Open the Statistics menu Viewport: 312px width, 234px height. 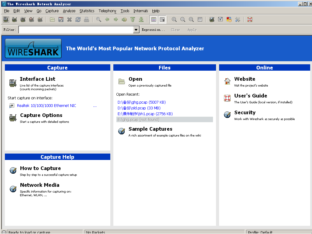click(87, 11)
